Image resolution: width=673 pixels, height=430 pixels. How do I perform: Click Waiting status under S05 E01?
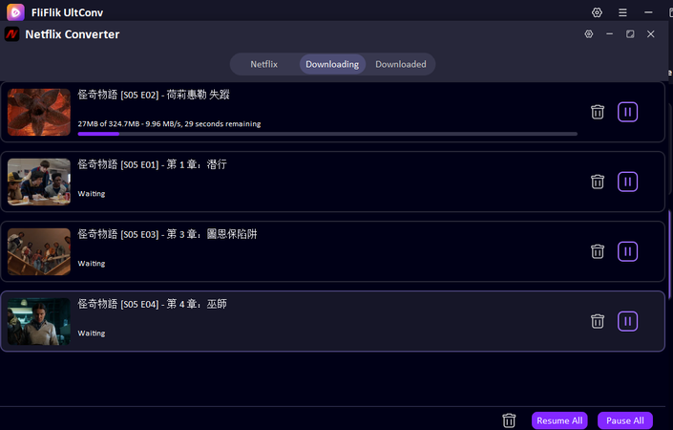click(92, 194)
